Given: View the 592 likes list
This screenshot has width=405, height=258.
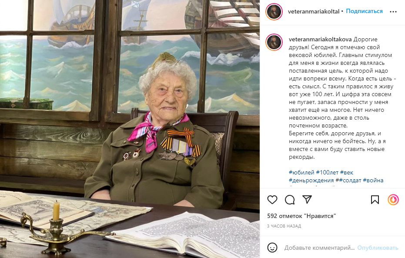Looking at the screenshot, I should [x=301, y=216].
